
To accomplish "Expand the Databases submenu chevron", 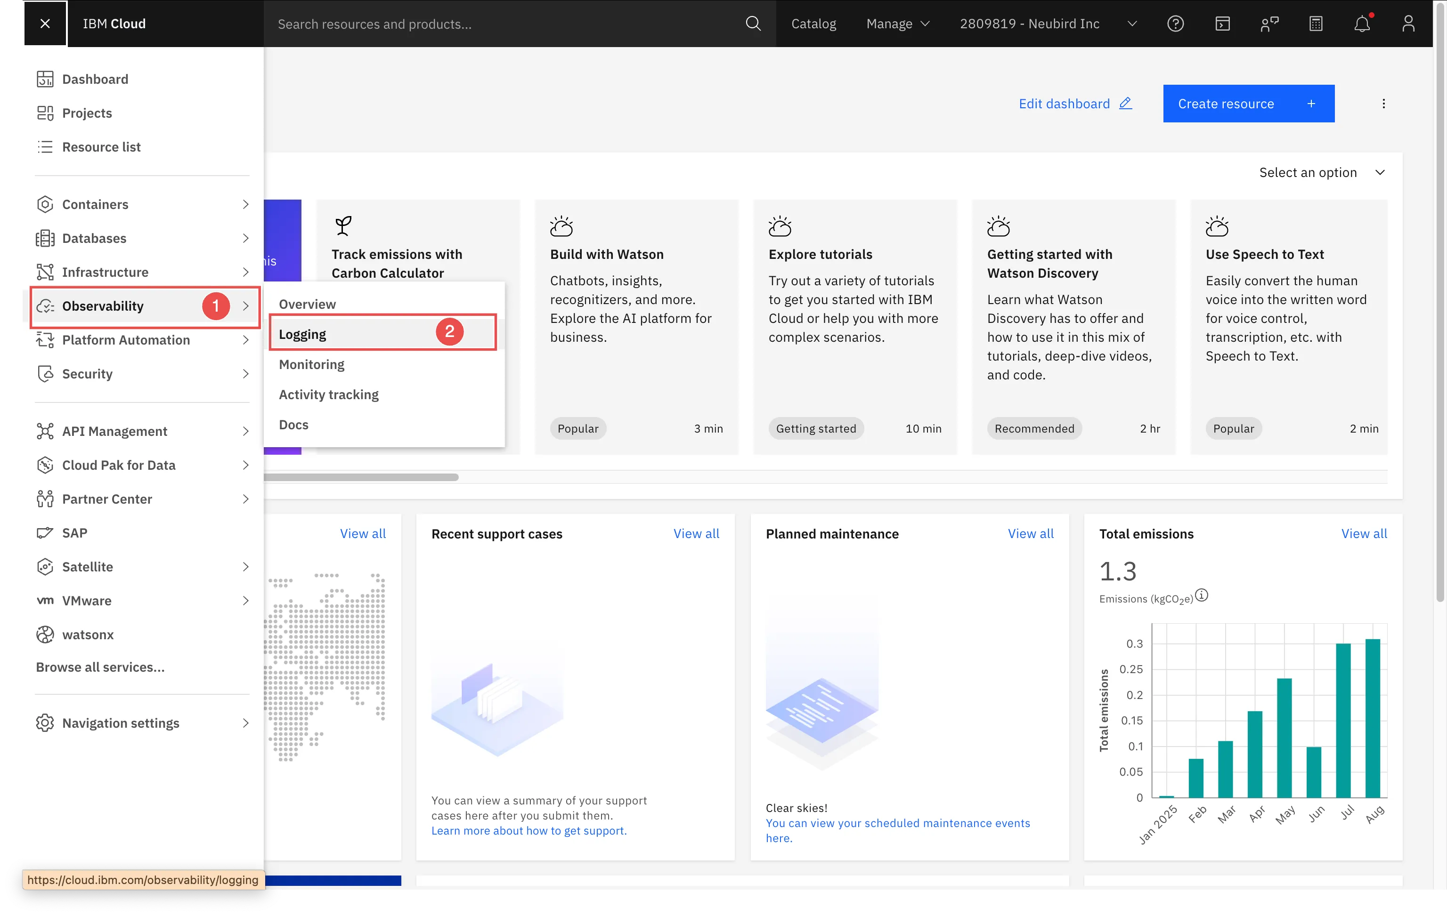I will coord(246,239).
